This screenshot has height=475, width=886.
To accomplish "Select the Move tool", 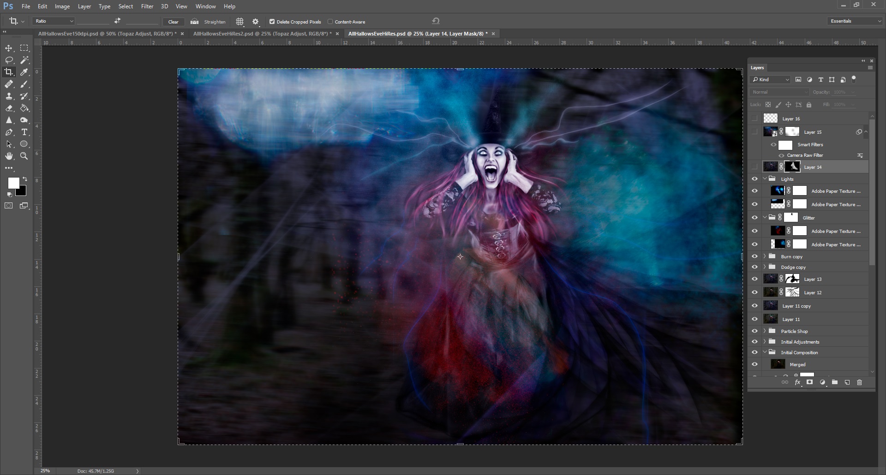I will (x=9, y=48).
